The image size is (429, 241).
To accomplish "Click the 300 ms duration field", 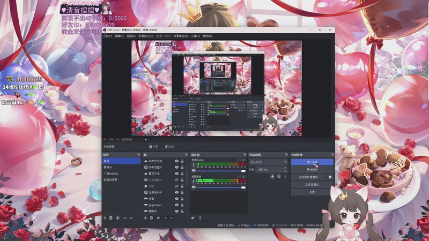I will click(269, 170).
